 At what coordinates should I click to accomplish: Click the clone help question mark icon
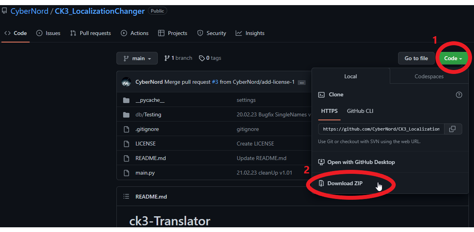click(459, 95)
